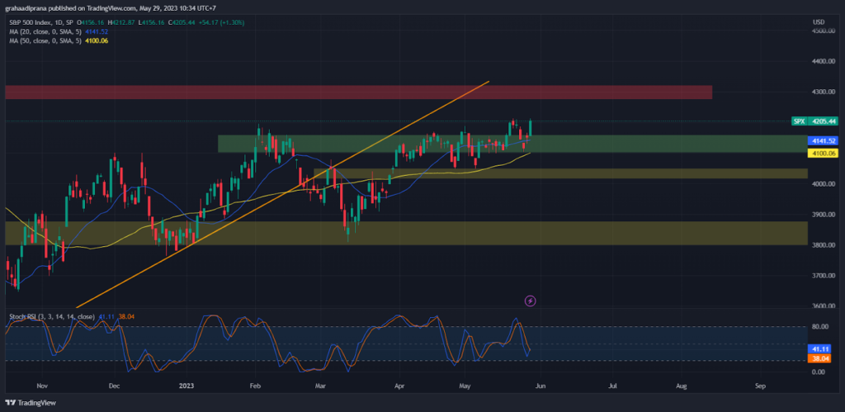Click the Dec label on the time axis

tap(114, 386)
